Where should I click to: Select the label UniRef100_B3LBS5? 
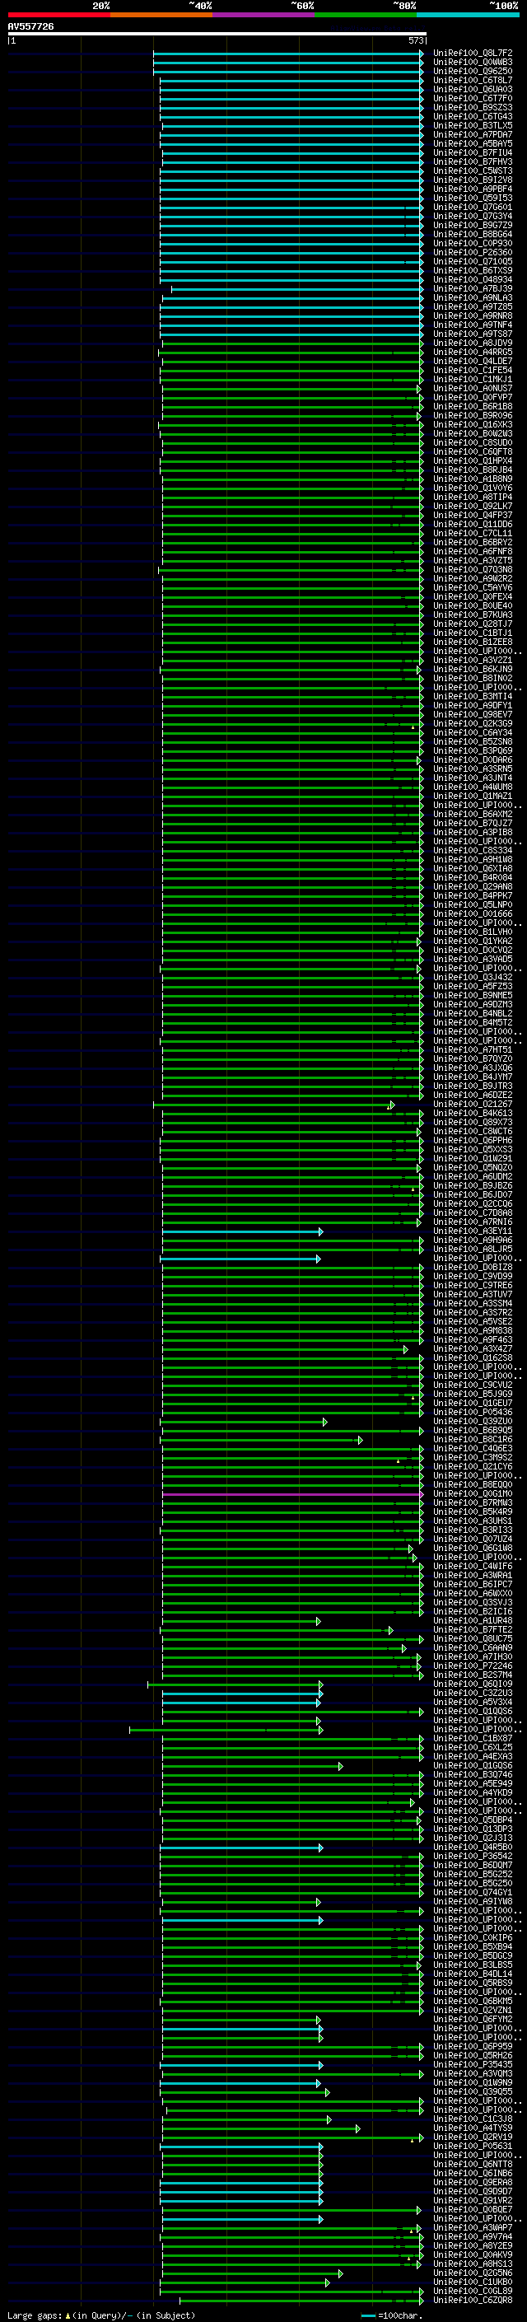(473, 1965)
